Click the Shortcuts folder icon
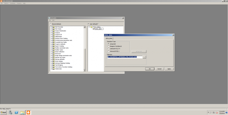228x115 pixels. 54,54
